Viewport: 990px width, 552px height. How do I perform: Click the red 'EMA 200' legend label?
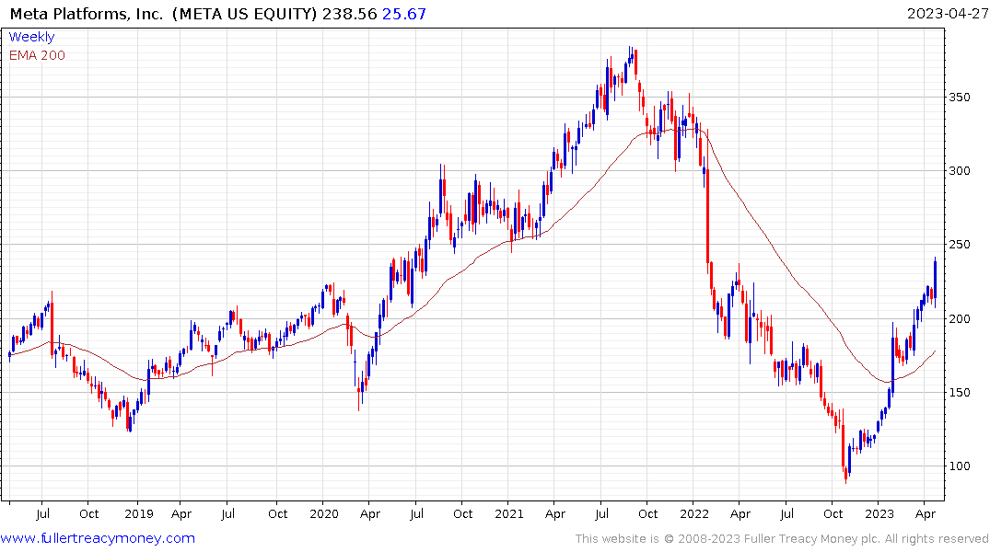pyautogui.click(x=37, y=55)
